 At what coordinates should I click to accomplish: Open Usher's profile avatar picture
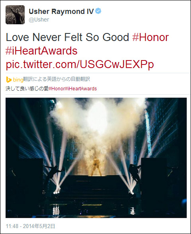coord(15,15)
